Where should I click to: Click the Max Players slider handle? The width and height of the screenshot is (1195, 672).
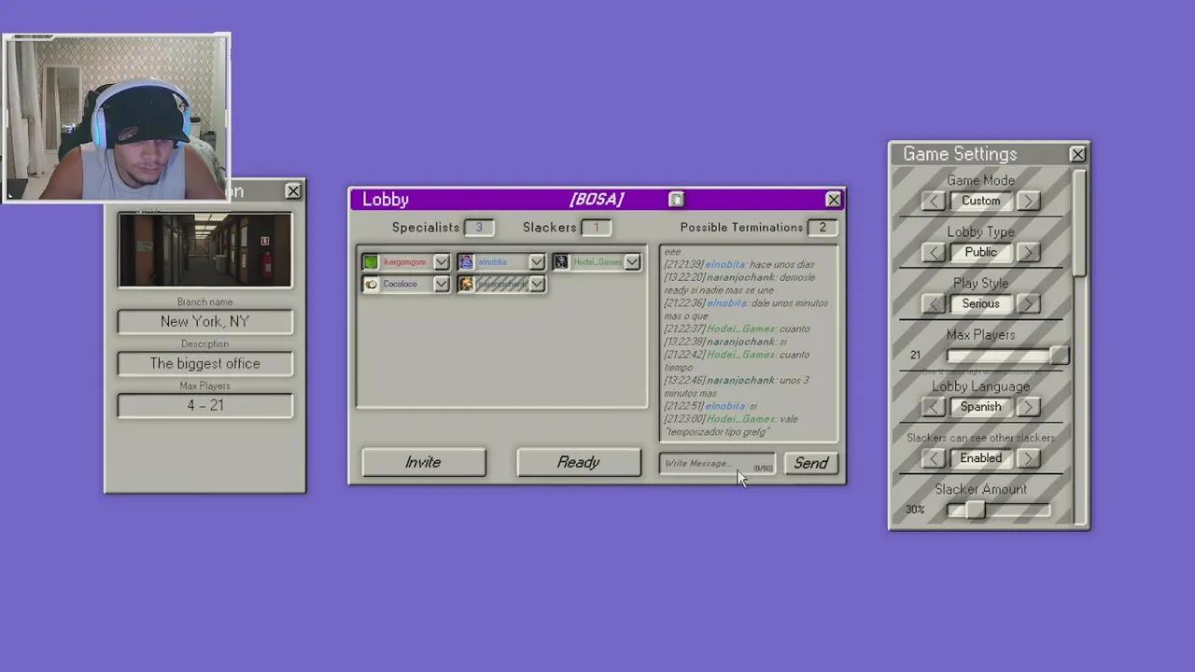(x=1059, y=356)
